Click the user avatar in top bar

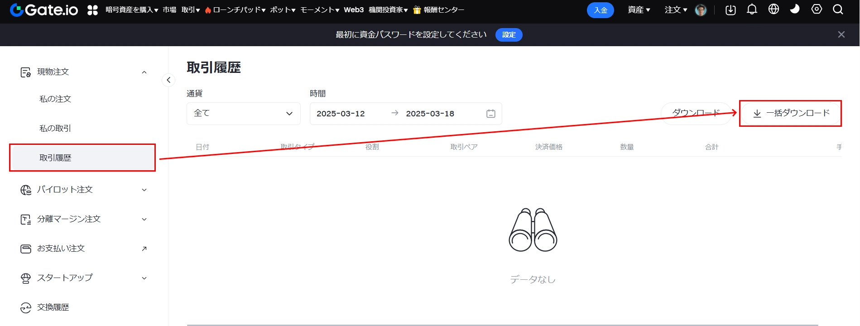pos(701,10)
